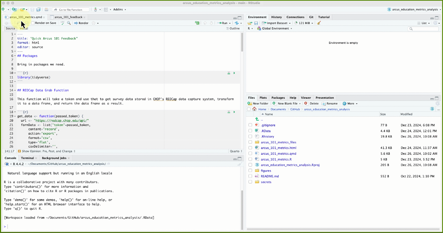The image size is (443, 233).
Task: Click the find/replace magnifier icon in editor
Action: click(x=69, y=23)
